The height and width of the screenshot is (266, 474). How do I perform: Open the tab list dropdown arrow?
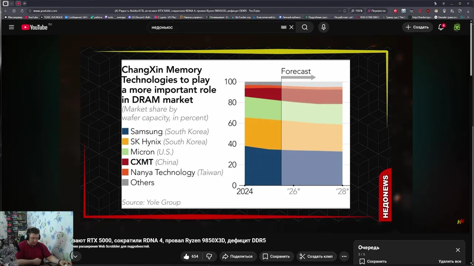coord(11,3)
